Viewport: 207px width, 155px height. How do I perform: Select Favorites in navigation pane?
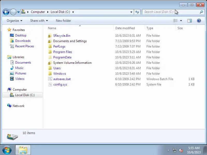point(19,30)
